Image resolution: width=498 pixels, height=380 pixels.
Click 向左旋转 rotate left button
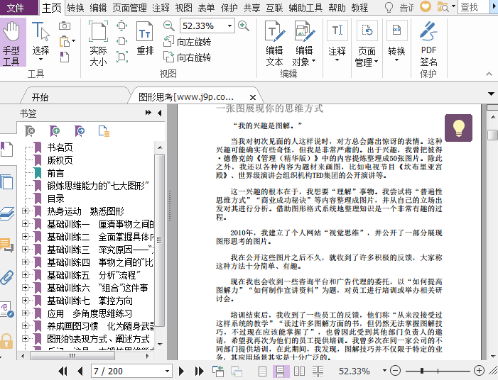pyautogui.click(x=187, y=42)
